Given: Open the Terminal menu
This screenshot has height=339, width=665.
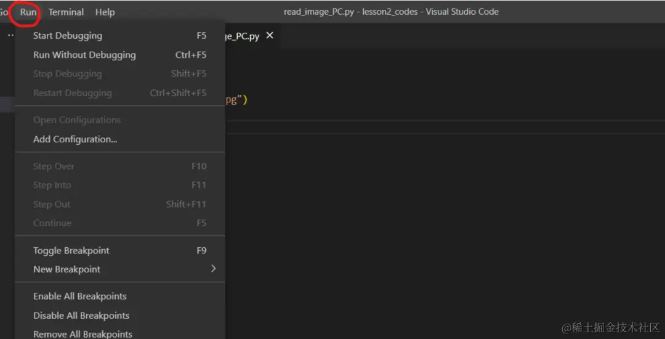Looking at the screenshot, I should point(66,12).
